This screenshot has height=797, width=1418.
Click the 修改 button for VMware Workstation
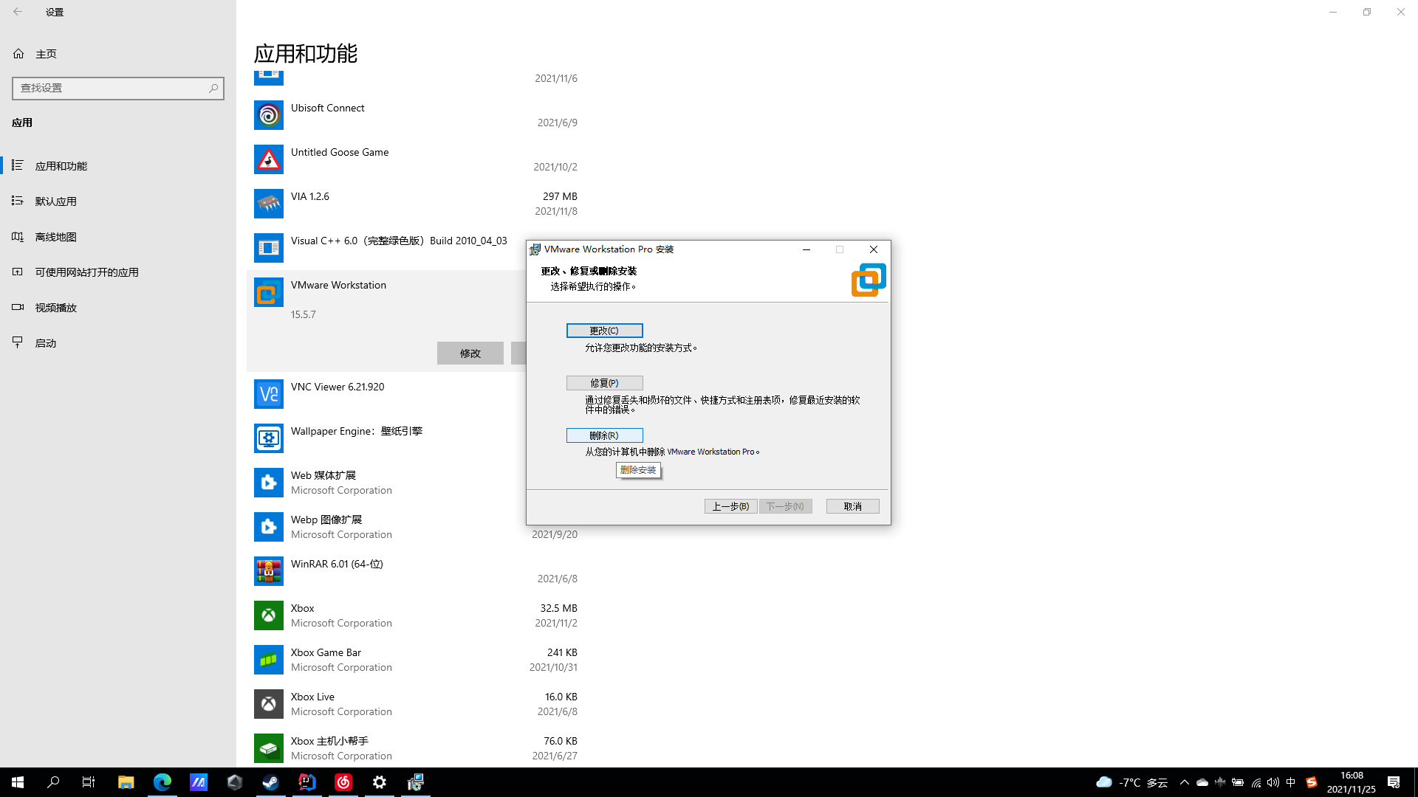tap(470, 353)
